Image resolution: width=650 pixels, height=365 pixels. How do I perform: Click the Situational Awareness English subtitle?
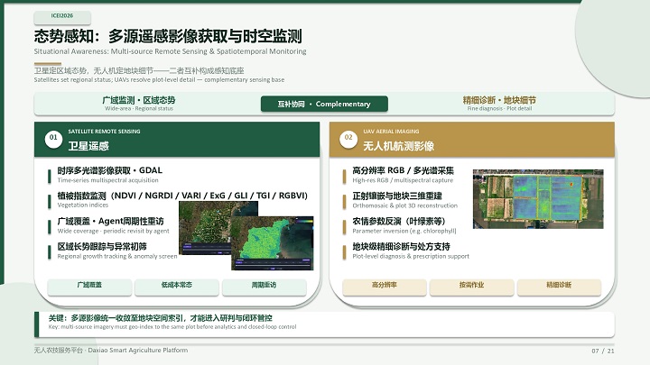170,51
